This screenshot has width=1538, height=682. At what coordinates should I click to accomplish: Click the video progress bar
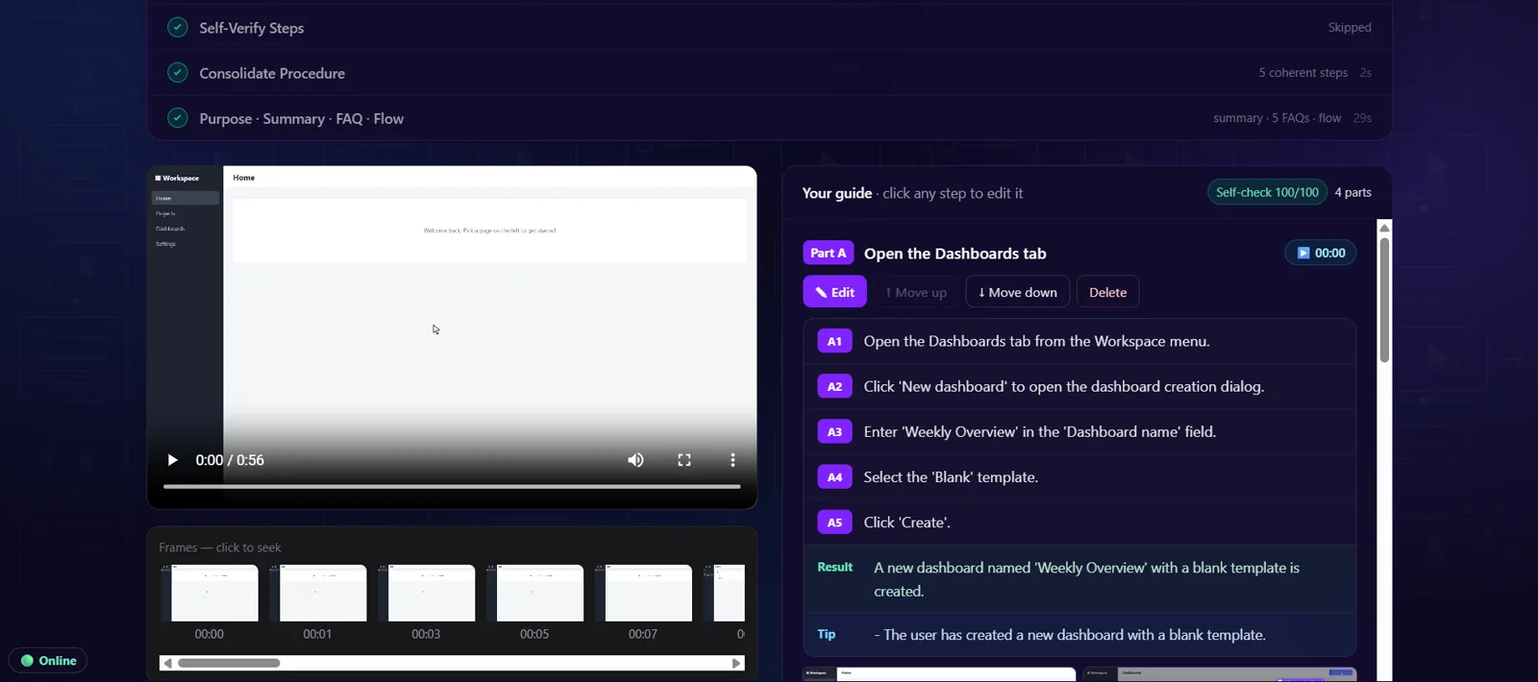tap(452, 486)
